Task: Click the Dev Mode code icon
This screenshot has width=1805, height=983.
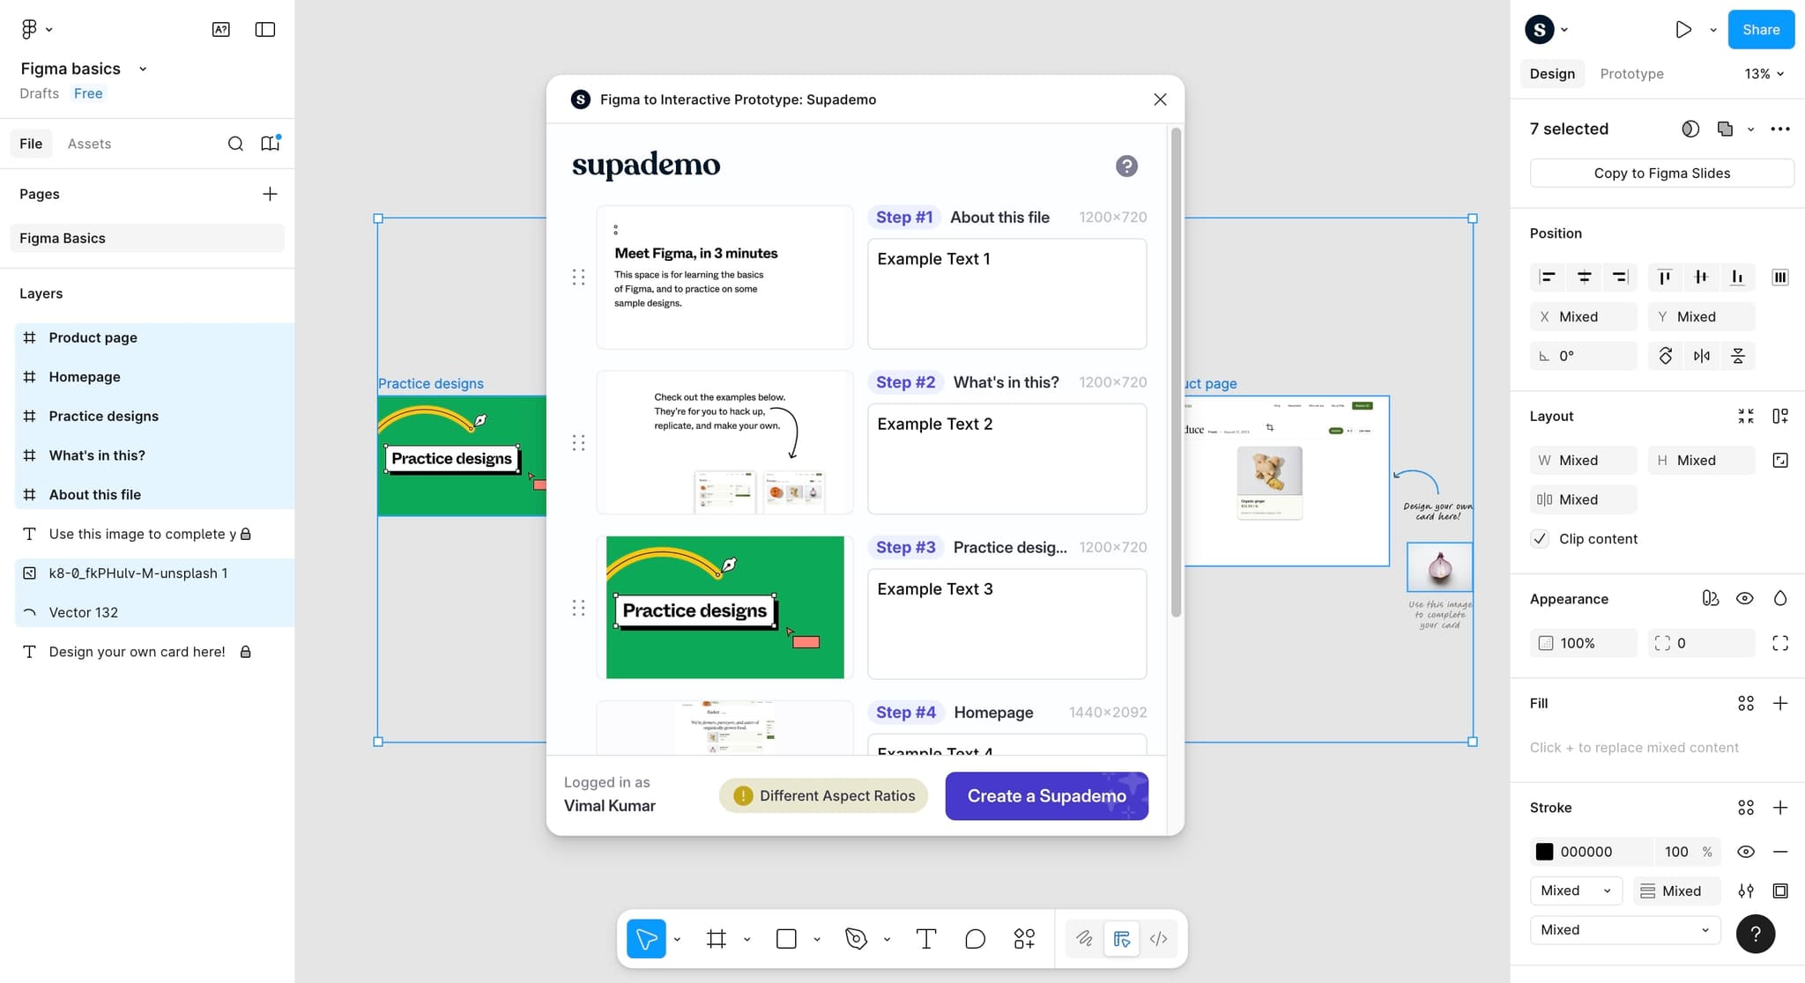Action: click(x=1159, y=939)
